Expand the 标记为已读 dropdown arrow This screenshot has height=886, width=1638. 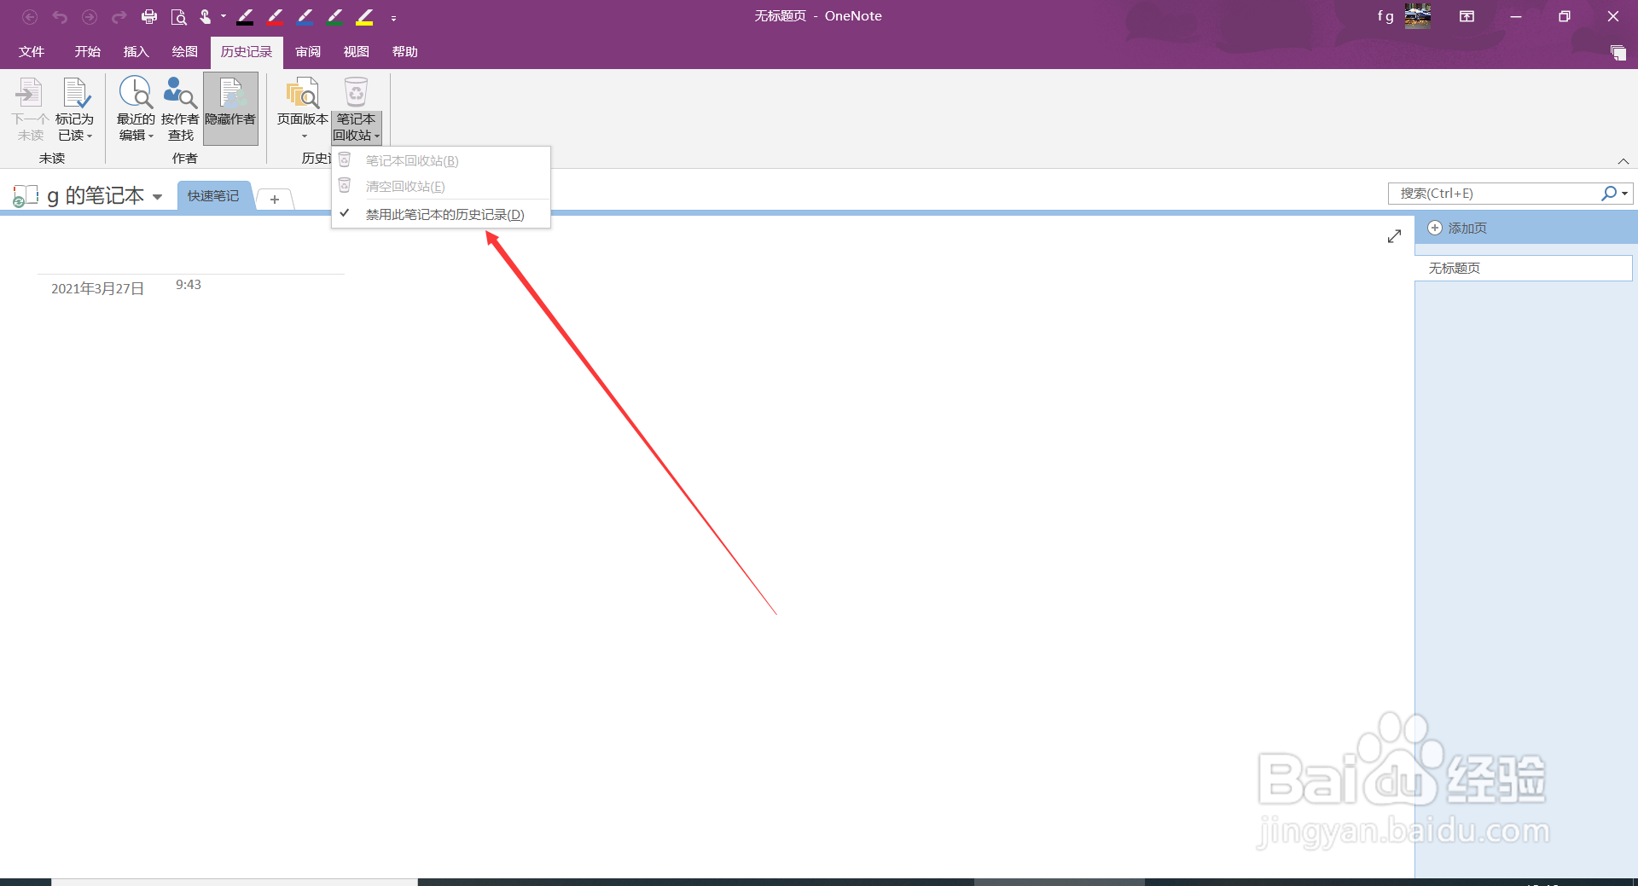tap(89, 136)
